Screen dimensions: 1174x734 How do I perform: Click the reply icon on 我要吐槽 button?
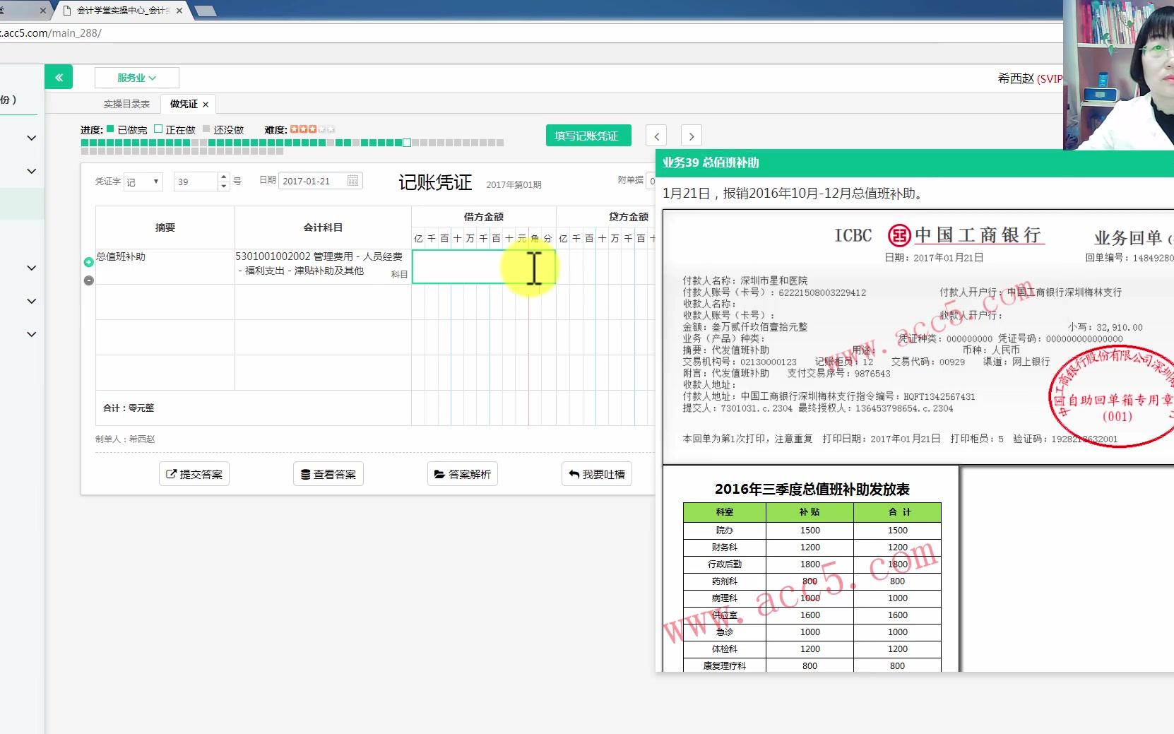(574, 474)
